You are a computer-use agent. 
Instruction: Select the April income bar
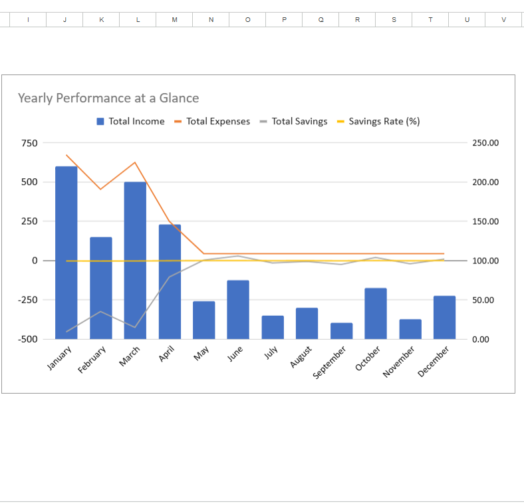170,282
